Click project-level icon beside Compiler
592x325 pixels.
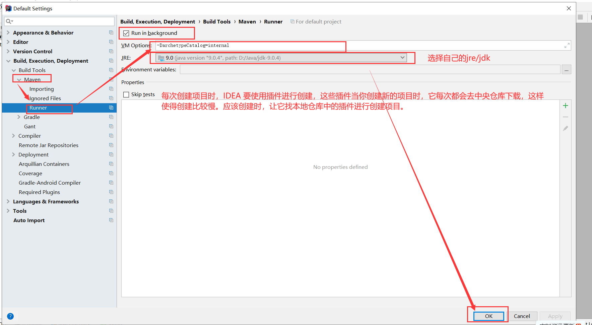[x=111, y=136]
